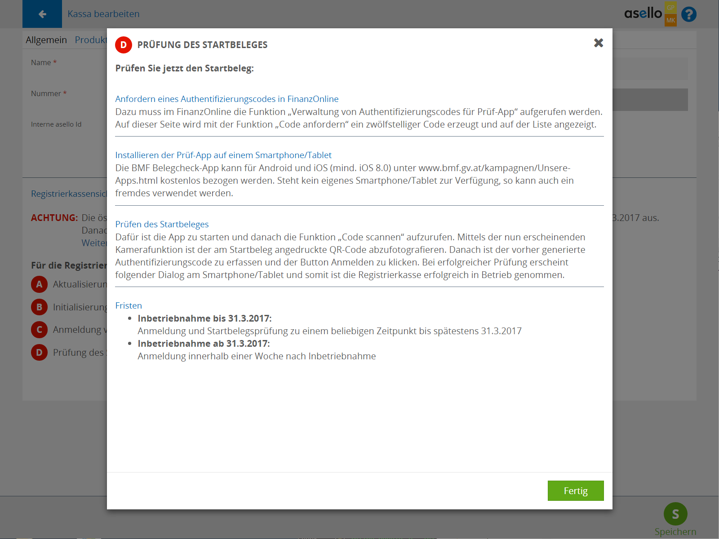The image size is (719, 539).
Task: Switch to the Allgemein tab
Action: (46, 40)
